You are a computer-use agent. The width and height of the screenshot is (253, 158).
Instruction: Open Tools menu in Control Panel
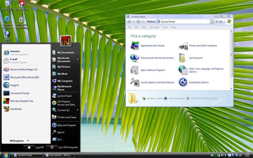165,27
